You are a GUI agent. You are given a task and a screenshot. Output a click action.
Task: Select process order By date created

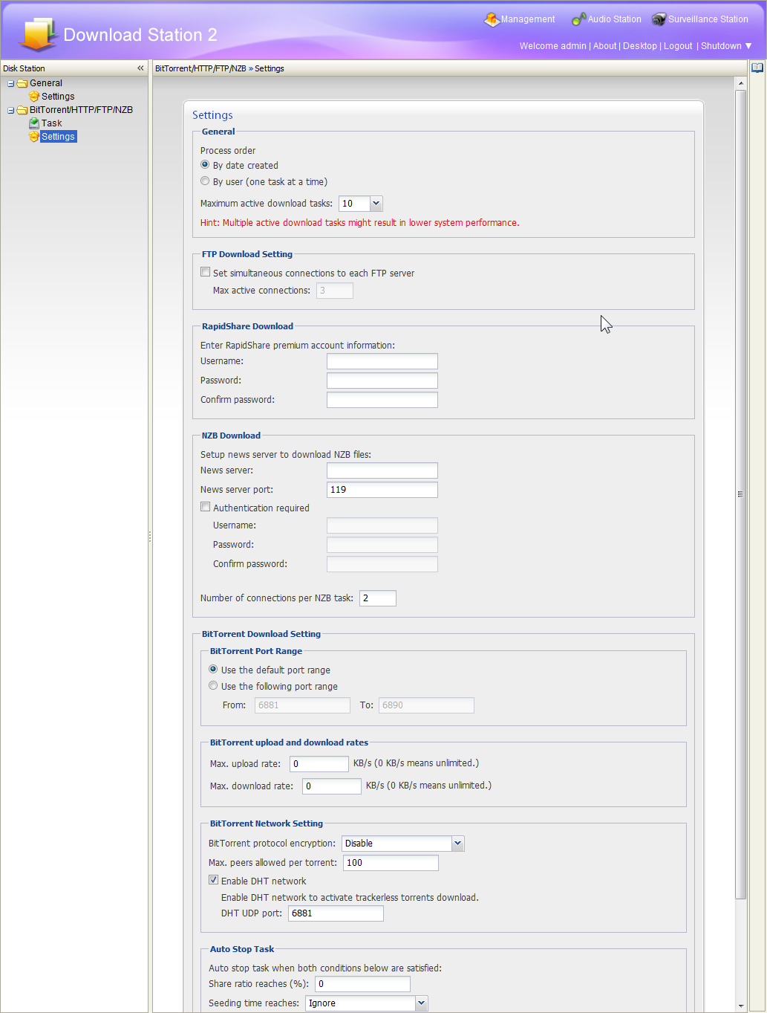[x=205, y=165]
